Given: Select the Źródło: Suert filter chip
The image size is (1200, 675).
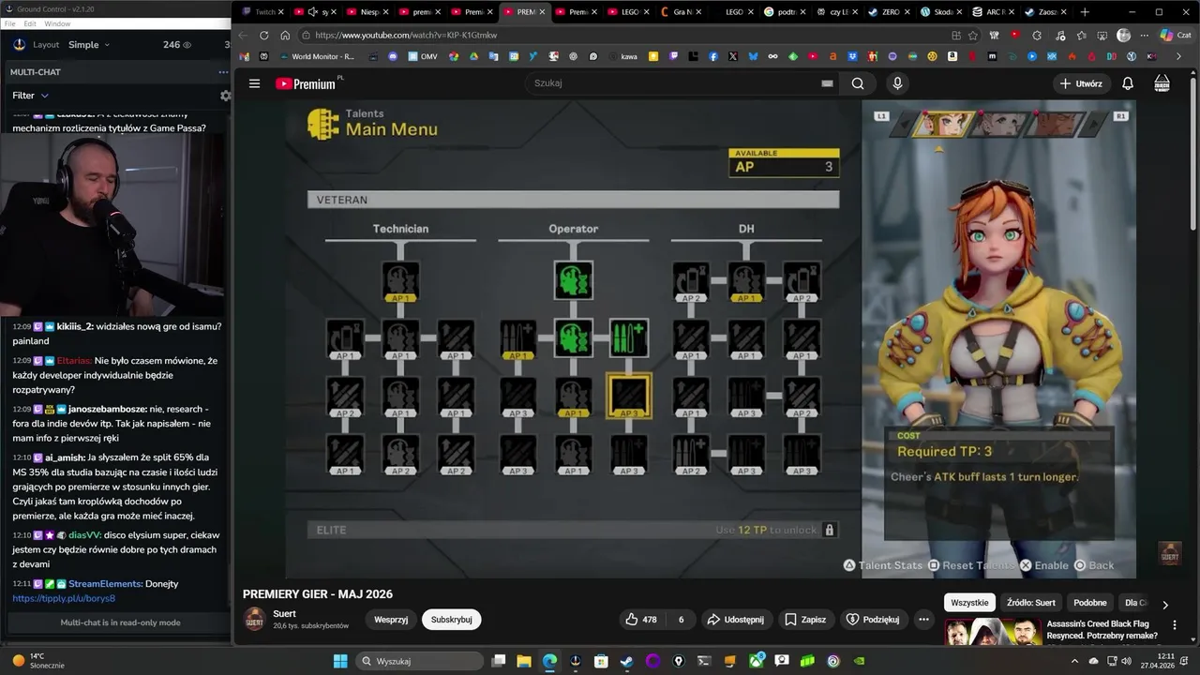Looking at the screenshot, I should pyautogui.click(x=1030, y=603).
